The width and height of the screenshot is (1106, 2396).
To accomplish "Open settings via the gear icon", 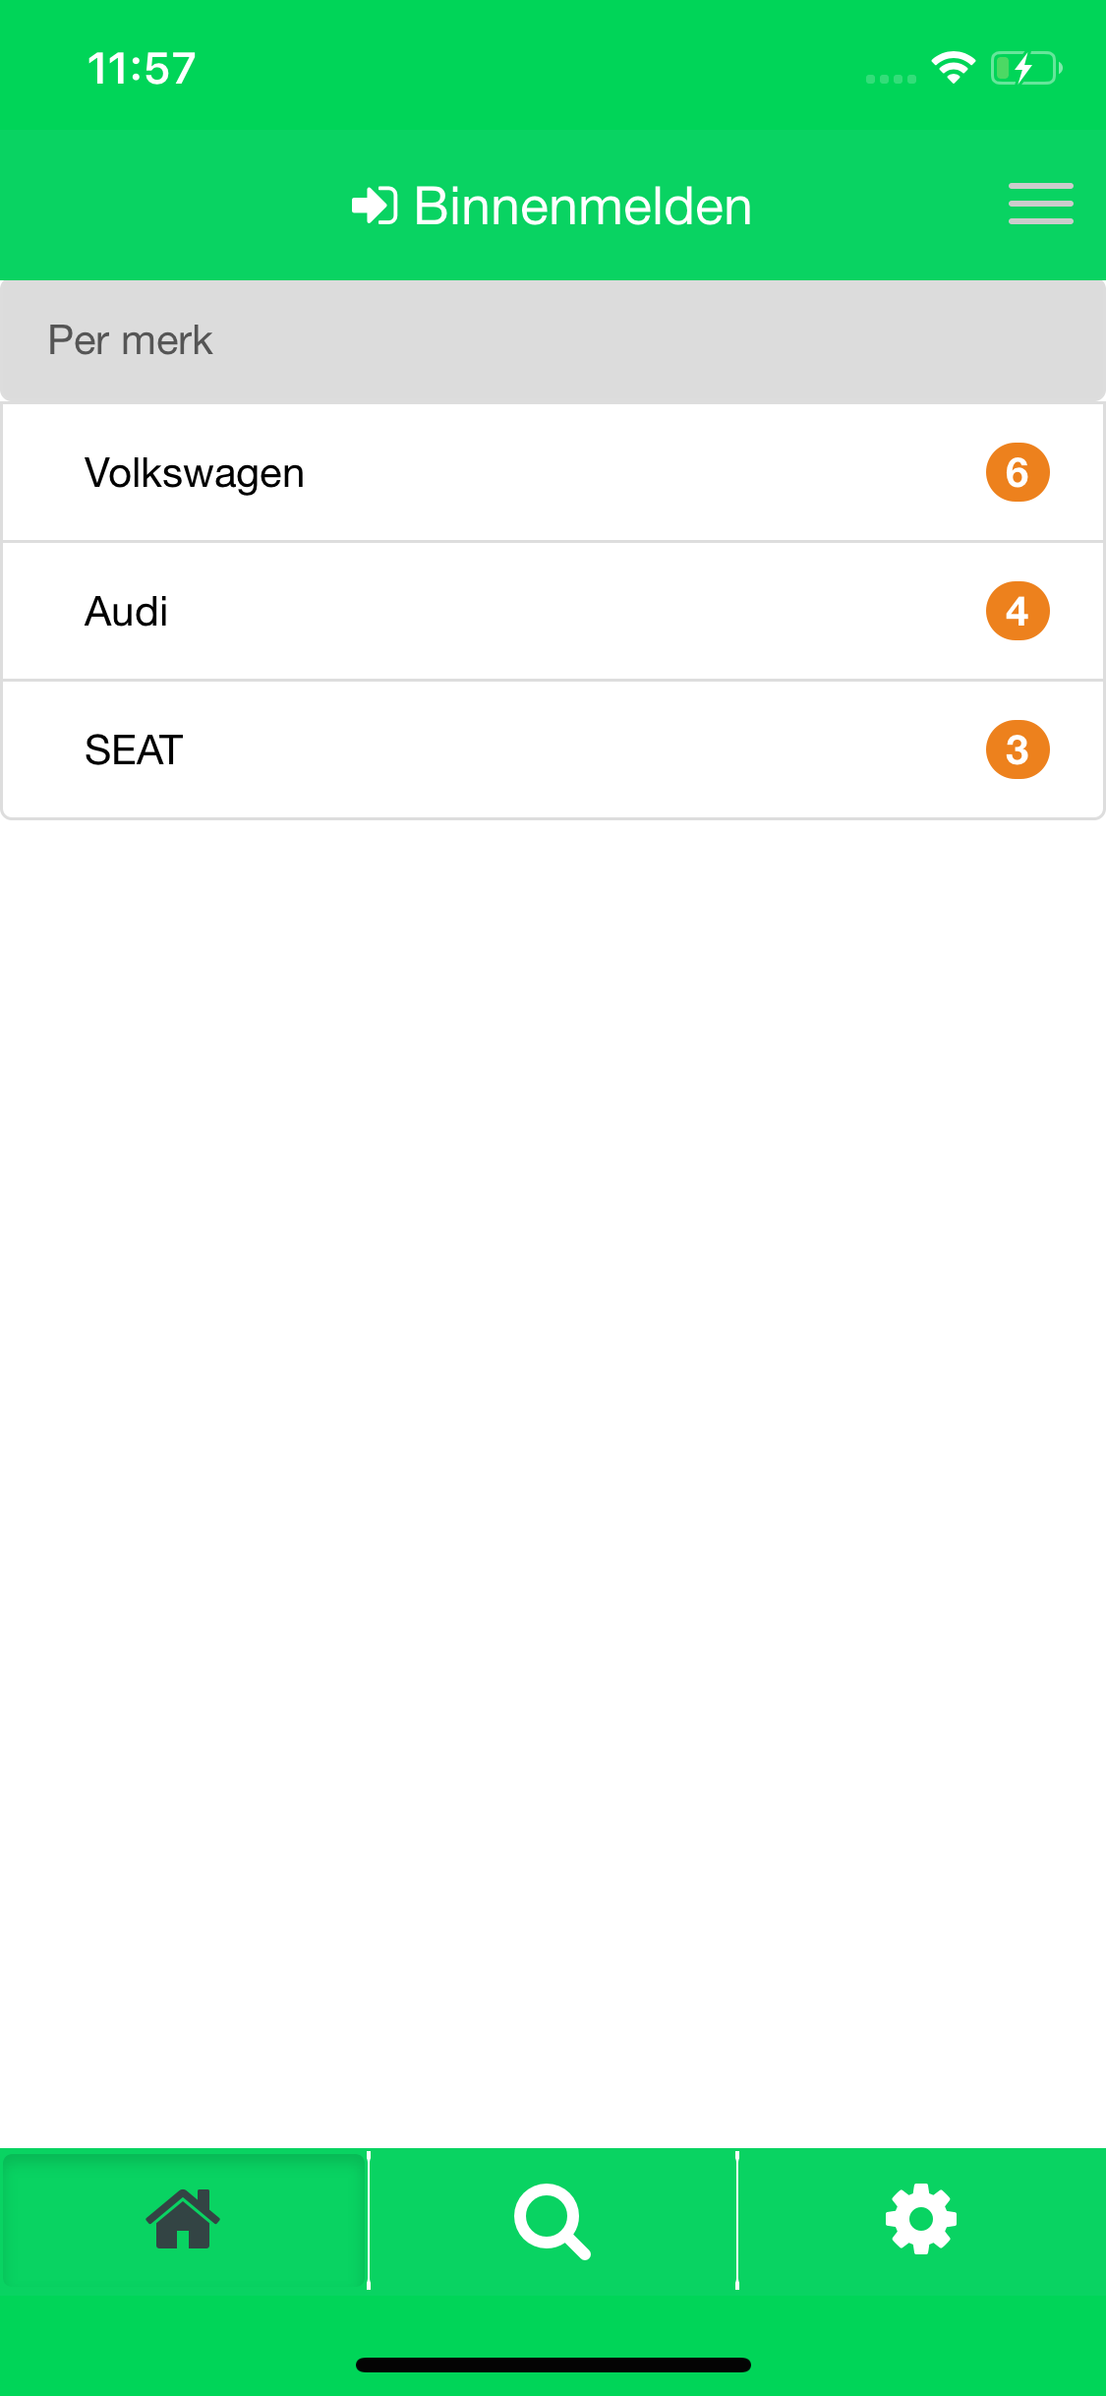I will click(921, 2220).
